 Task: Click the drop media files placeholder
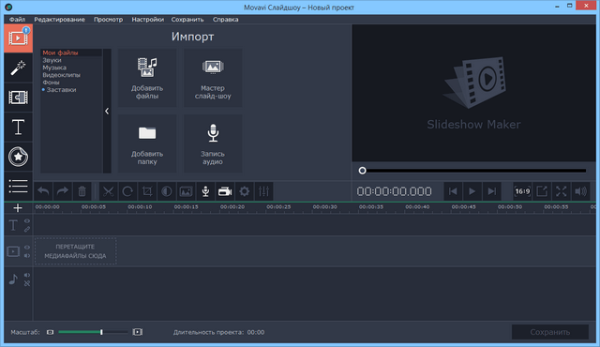tap(75, 251)
